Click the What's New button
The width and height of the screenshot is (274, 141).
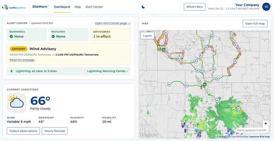click(195, 7)
